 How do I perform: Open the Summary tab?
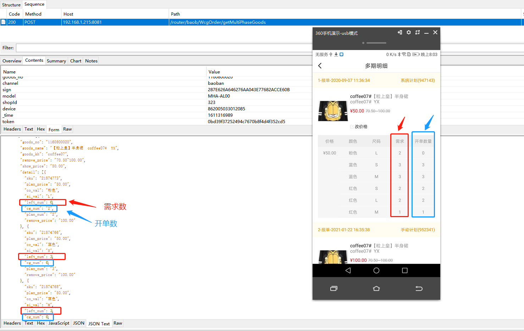(x=56, y=61)
